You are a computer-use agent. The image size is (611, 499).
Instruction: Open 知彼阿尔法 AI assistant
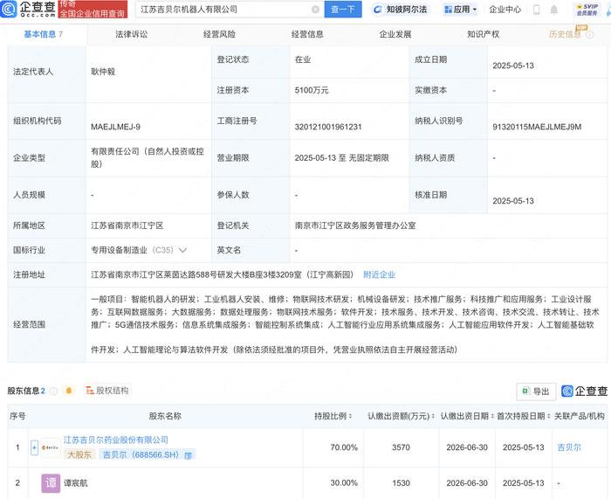pyautogui.click(x=400, y=10)
